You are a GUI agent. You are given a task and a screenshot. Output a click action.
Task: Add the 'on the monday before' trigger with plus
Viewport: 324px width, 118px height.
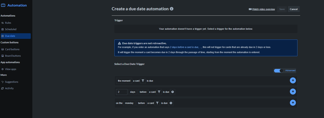coord(293,103)
